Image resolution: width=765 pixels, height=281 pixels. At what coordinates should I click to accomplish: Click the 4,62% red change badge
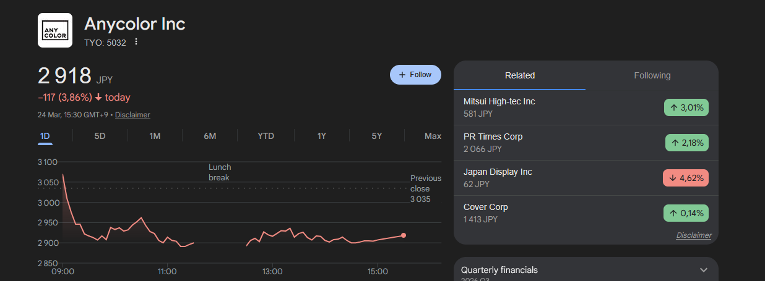[686, 178]
